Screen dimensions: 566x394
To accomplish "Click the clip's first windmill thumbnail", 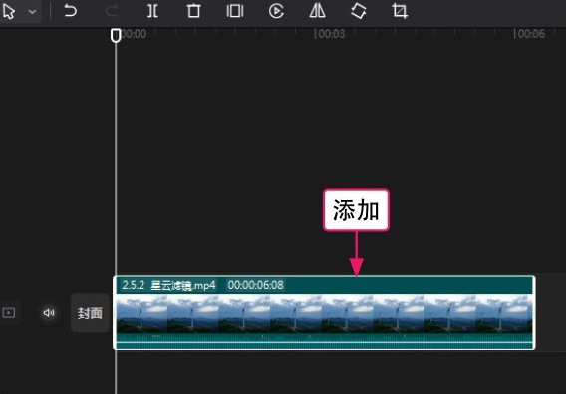I will [141, 314].
